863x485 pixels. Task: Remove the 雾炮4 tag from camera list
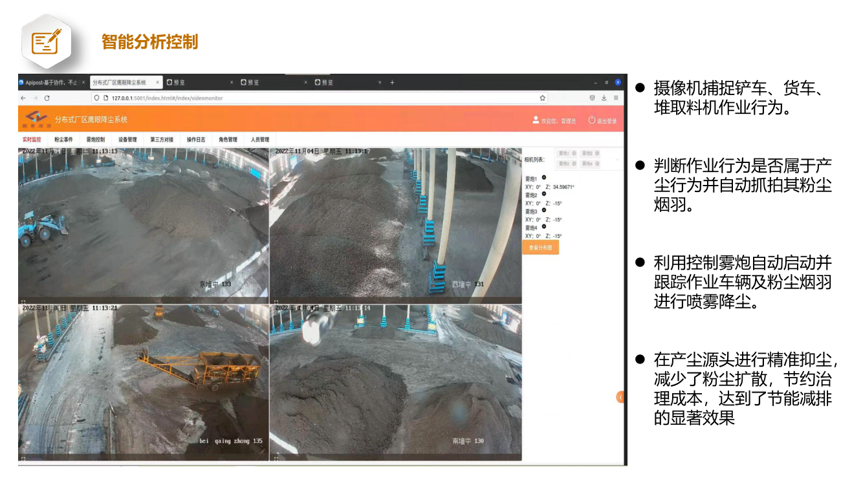(x=597, y=164)
